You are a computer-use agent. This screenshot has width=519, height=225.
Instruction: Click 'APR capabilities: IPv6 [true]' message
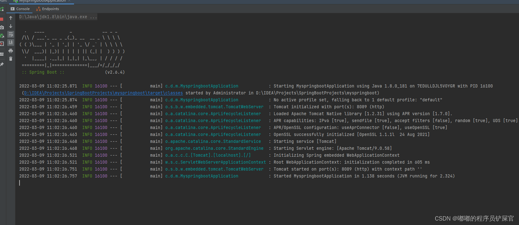coord(396,121)
